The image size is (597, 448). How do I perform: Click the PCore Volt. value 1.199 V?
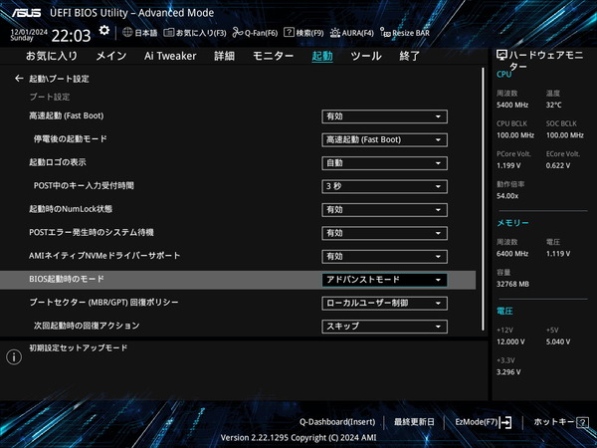coord(508,165)
